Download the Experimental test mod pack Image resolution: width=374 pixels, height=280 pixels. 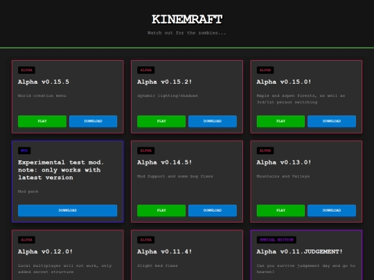click(x=67, y=210)
